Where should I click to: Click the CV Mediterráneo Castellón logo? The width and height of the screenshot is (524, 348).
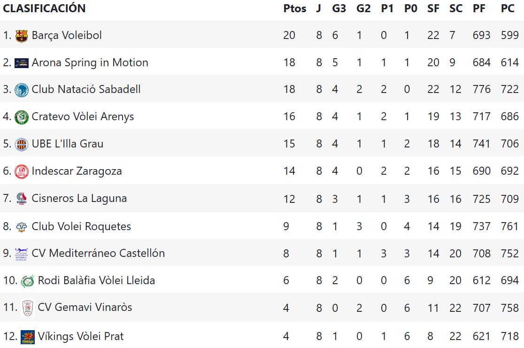(x=22, y=254)
